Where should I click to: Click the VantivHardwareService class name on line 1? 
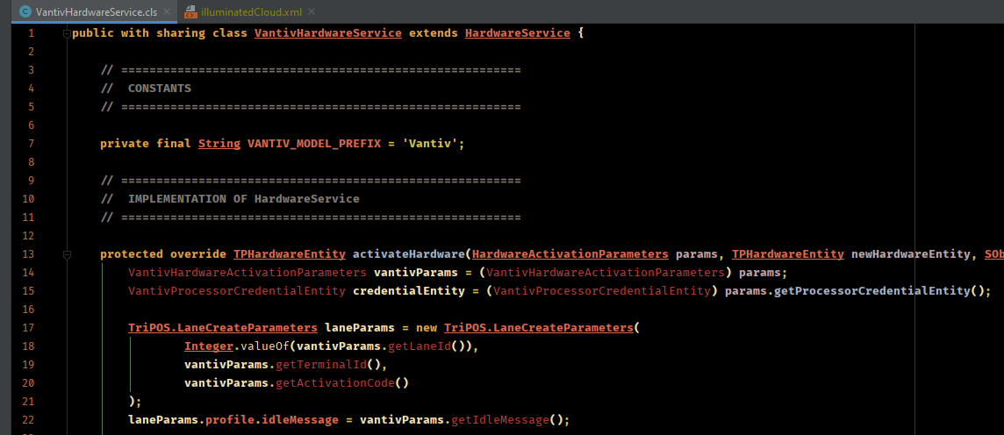click(328, 33)
